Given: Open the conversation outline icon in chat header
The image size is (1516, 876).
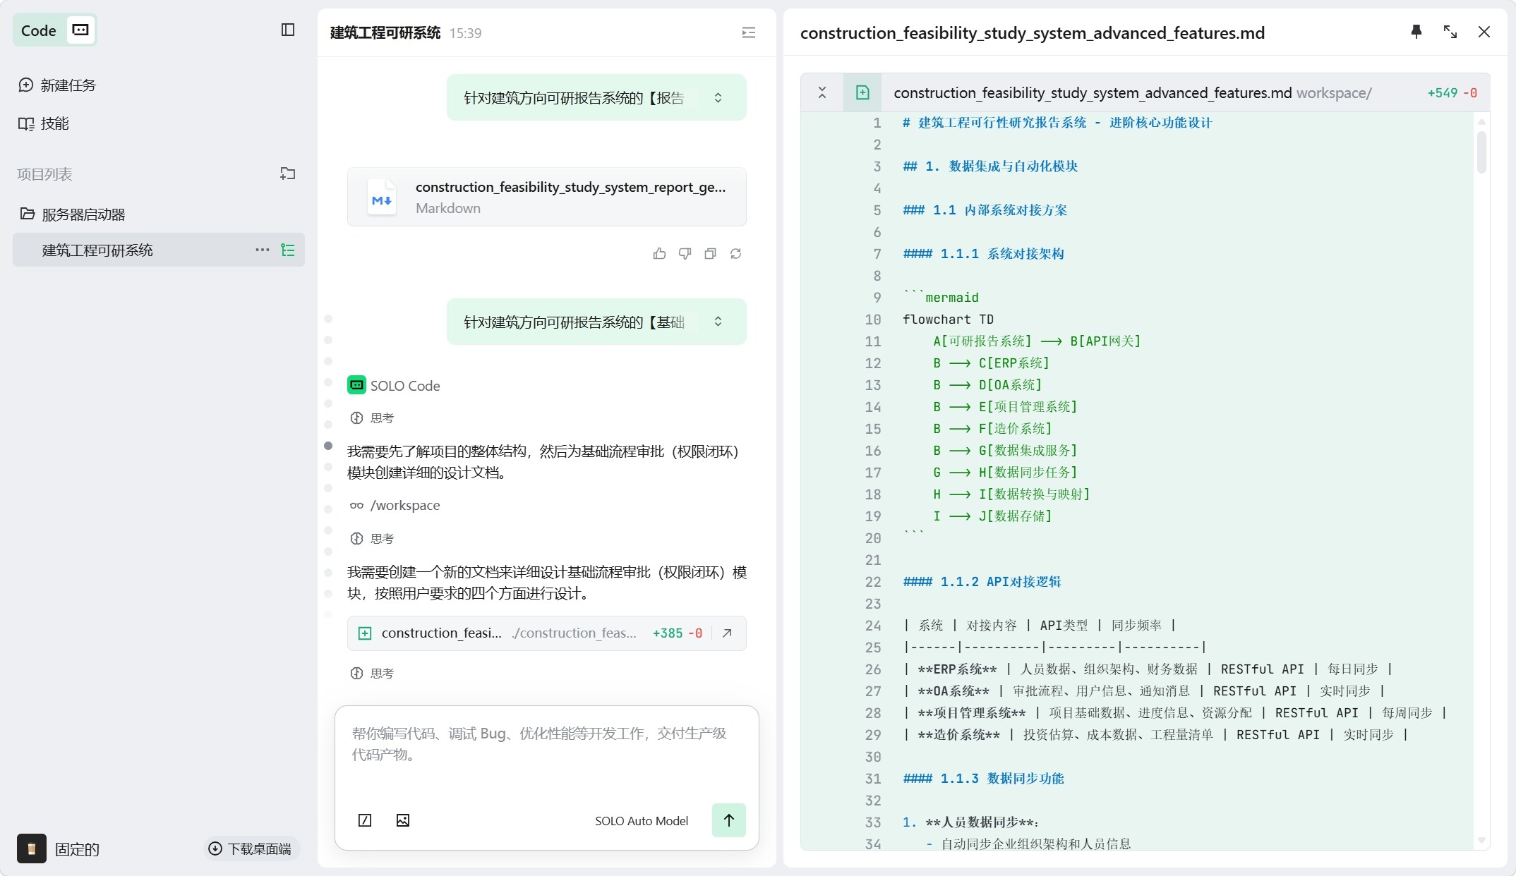Looking at the screenshot, I should tap(748, 32).
